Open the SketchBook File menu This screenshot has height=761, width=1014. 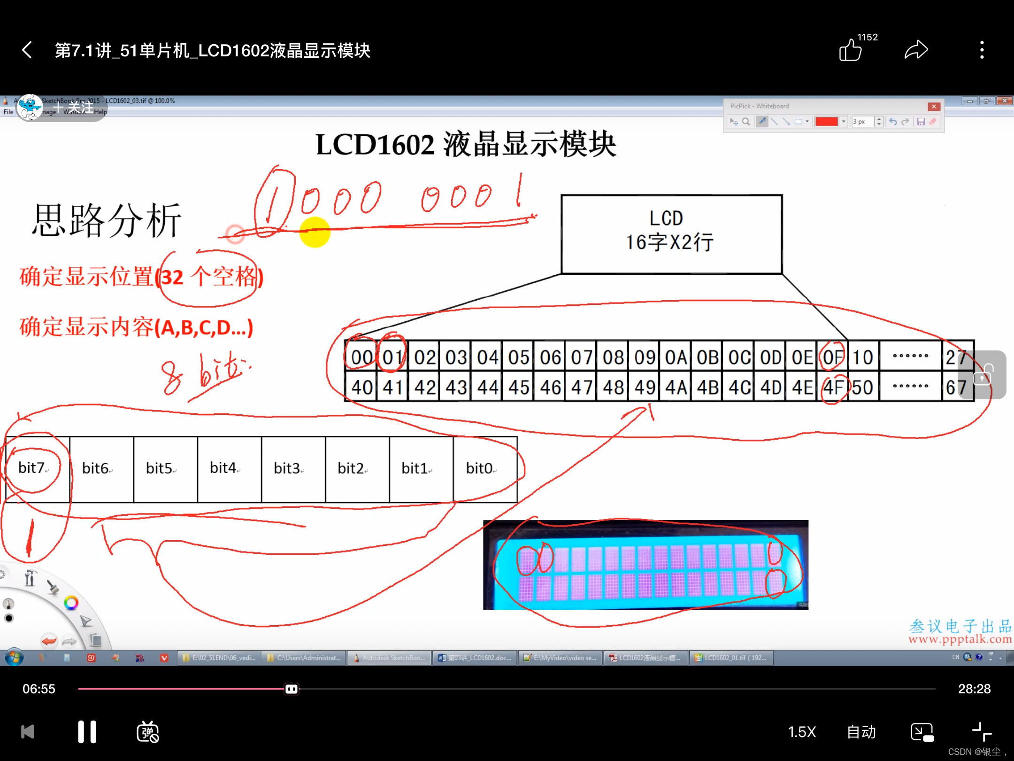coord(8,112)
